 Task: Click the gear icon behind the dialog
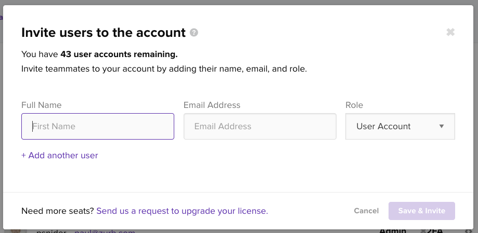[x=469, y=231]
